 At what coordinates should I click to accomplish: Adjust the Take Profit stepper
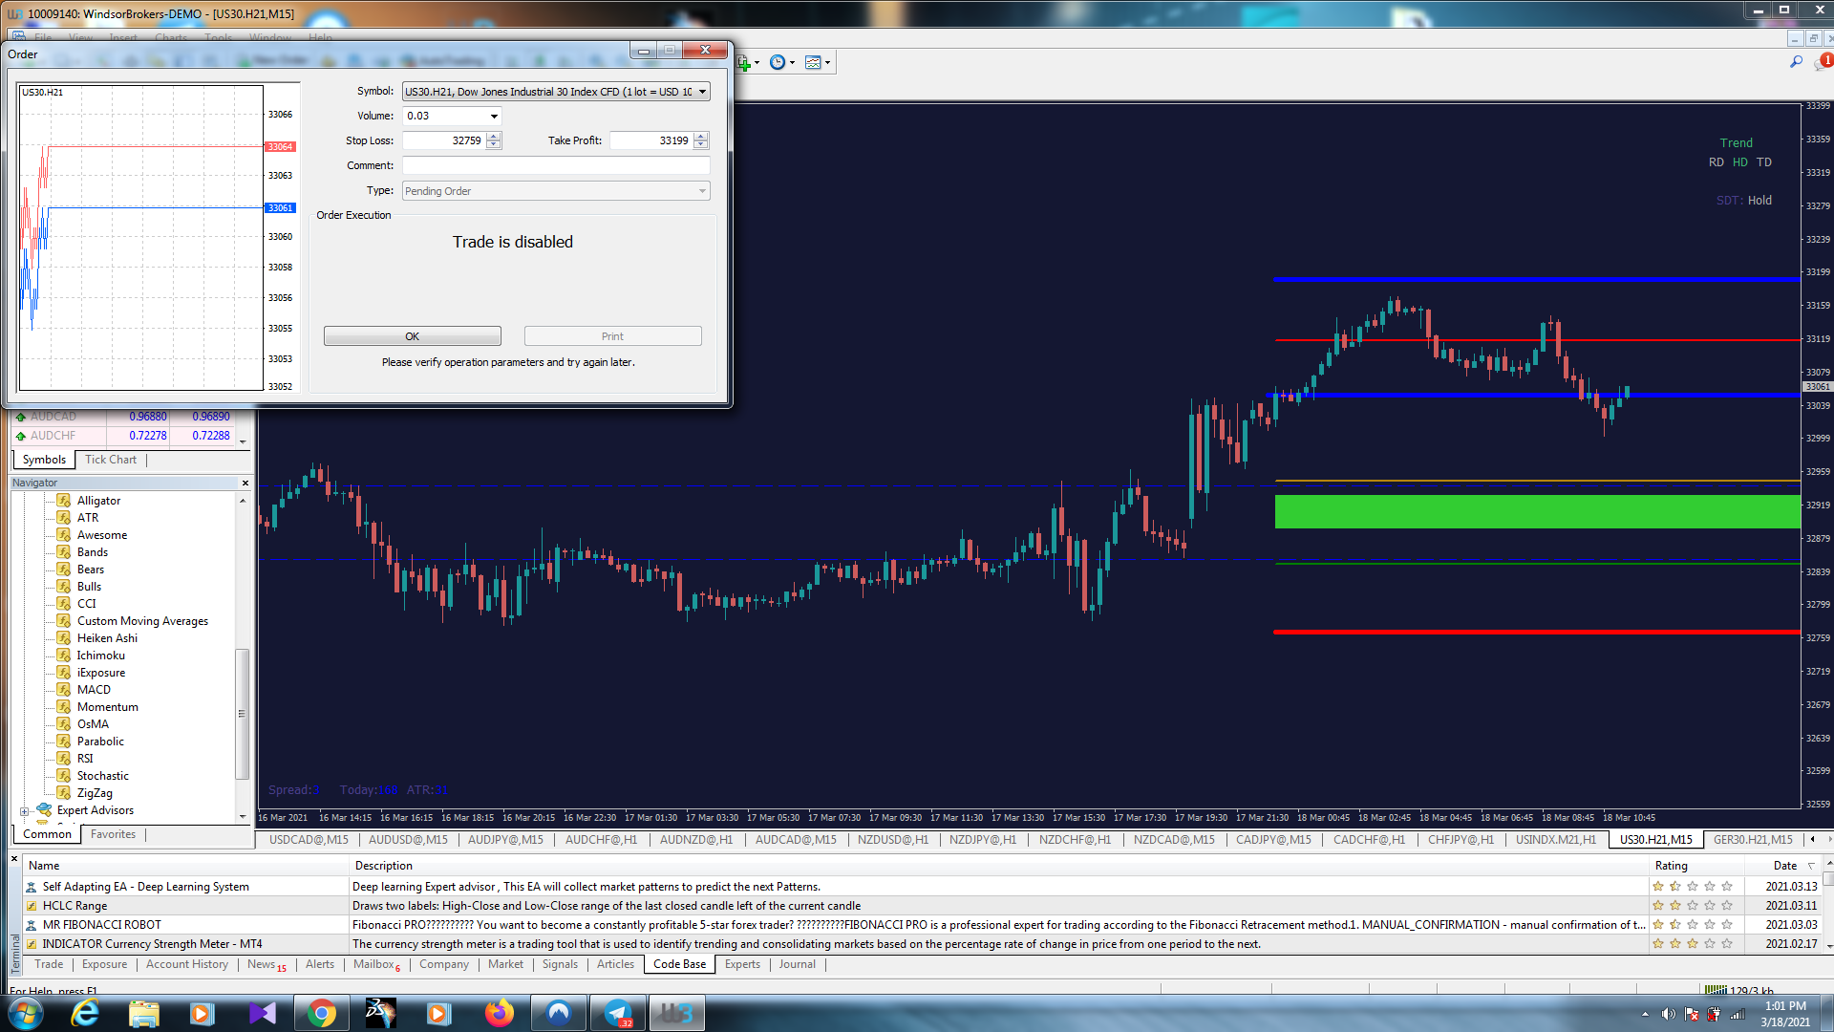tap(701, 140)
